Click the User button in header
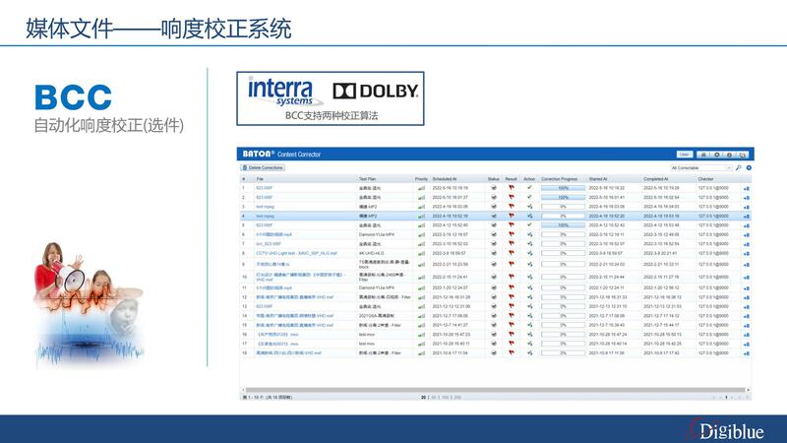This screenshot has height=443, width=787. click(x=684, y=155)
